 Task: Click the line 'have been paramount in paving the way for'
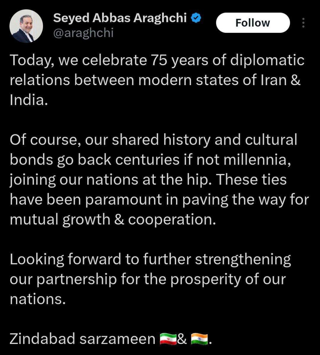click(159, 200)
